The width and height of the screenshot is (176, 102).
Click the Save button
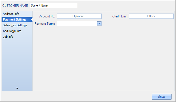[162, 97]
